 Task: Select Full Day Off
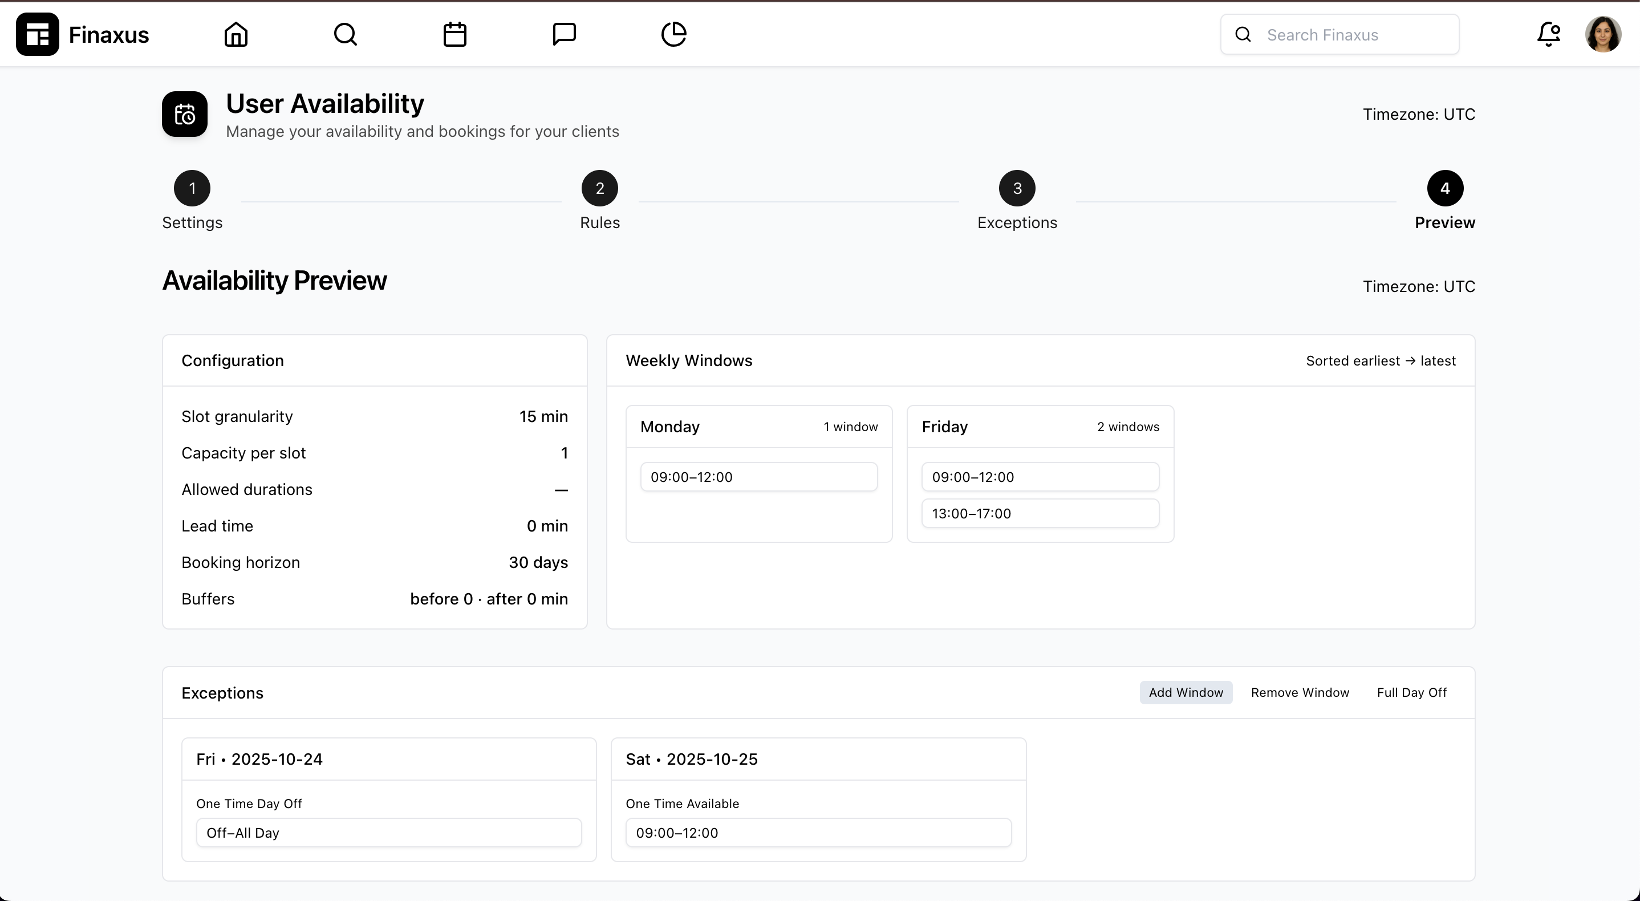click(1411, 692)
